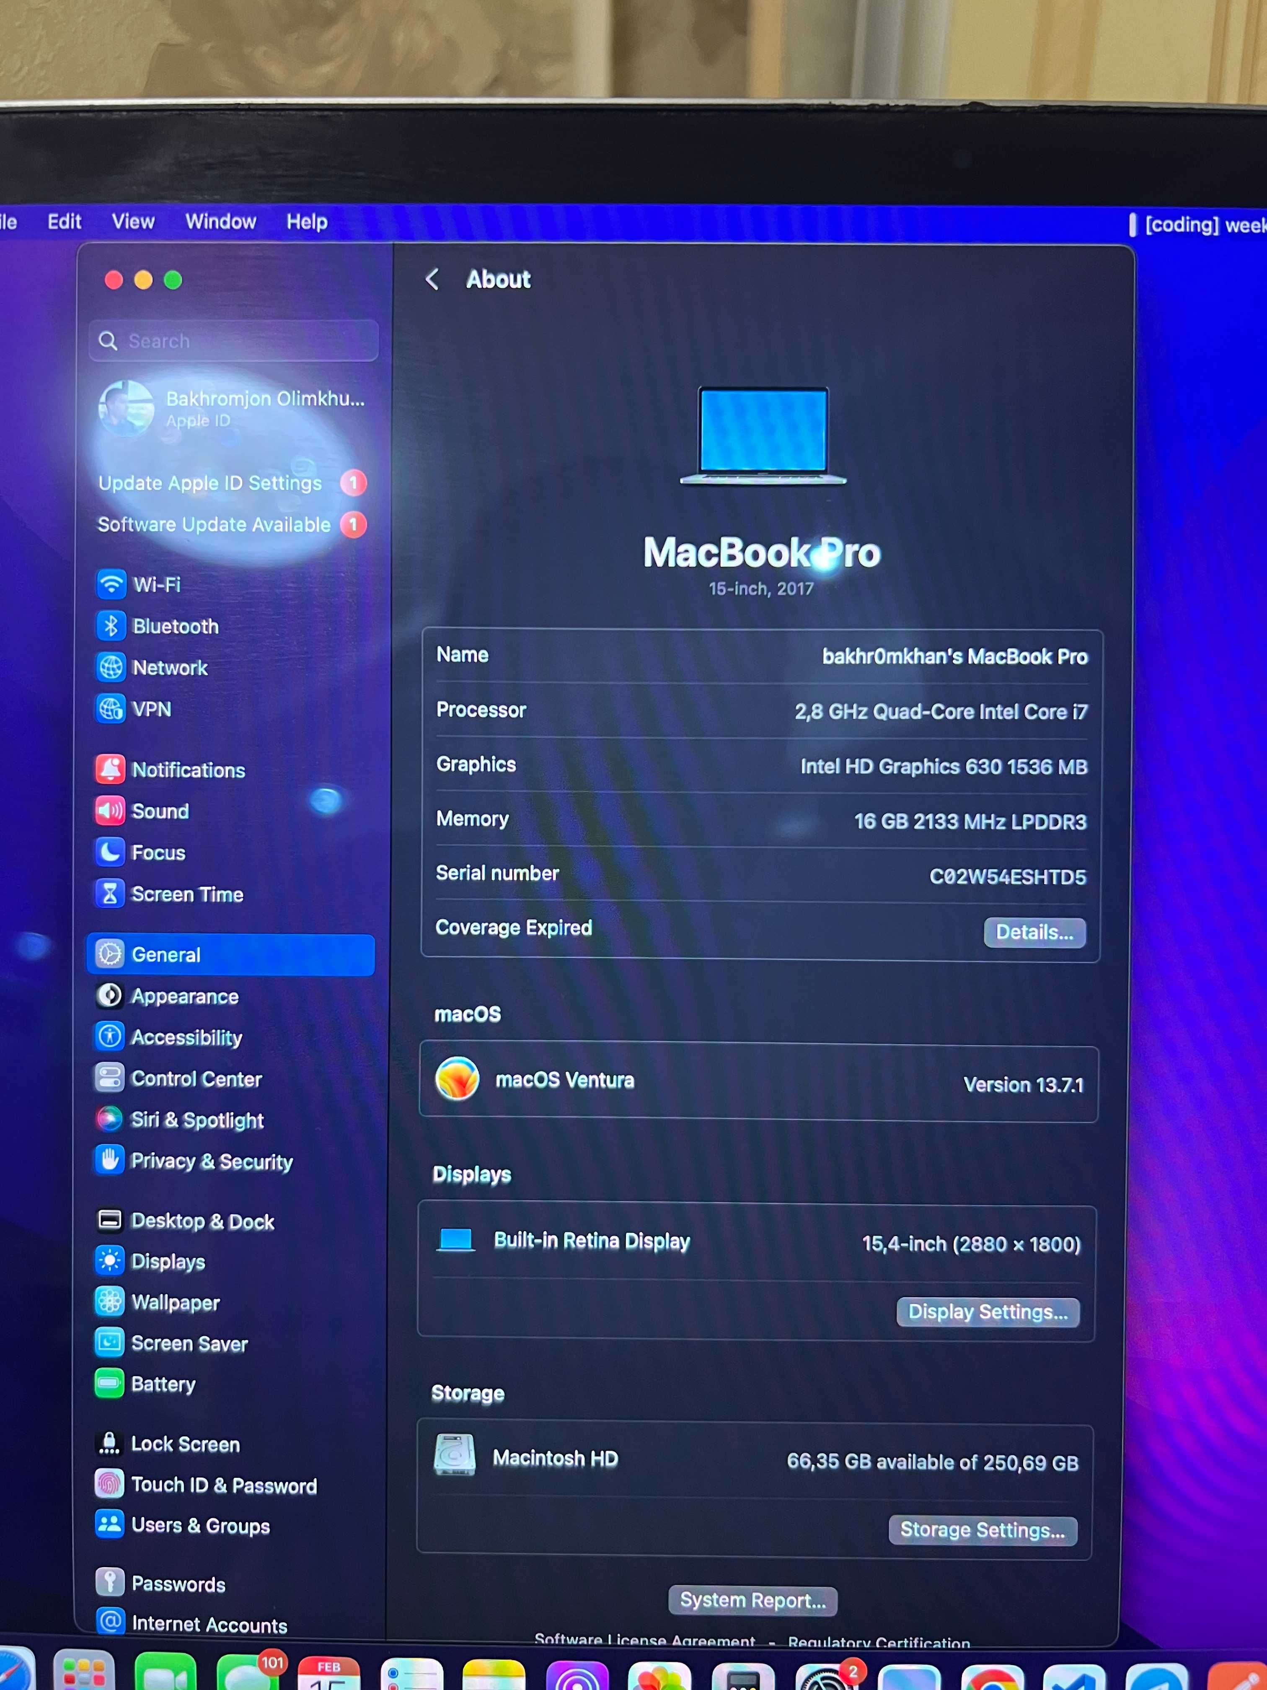Open Messages icon with 101 badge in Dock
The height and width of the screenshot is (1690, 1267).
pos(248,1672)
